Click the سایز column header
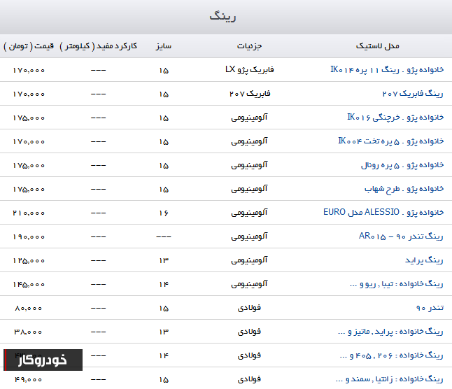Image resolution: width=452 pixels, height=389 pixels. pyautogui.click(x=164, y=46)
